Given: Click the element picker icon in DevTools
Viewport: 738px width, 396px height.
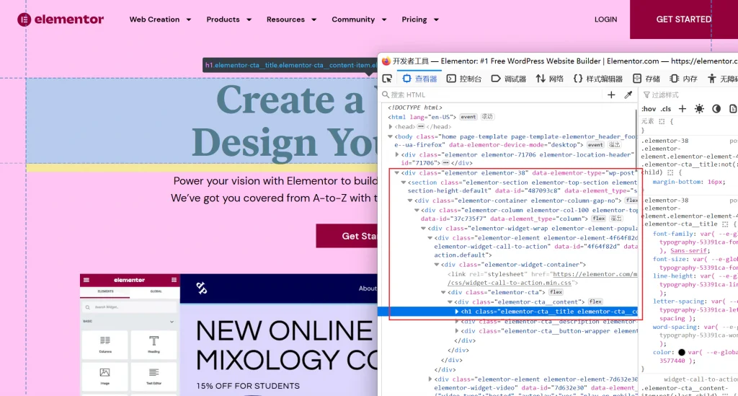Looking at the screenshot, I should point(387,79).
